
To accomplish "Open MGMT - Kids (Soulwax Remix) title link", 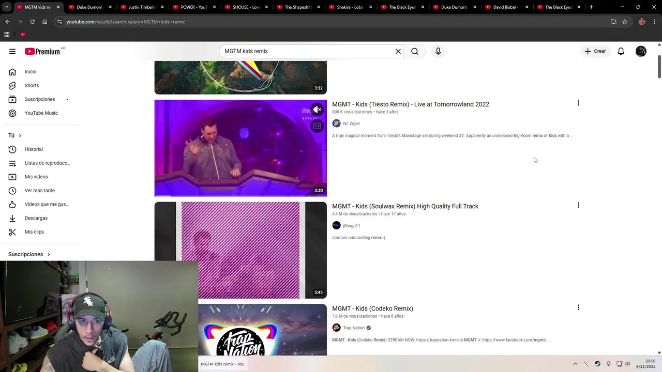I will pyautogui.click(x=405, y=206).
